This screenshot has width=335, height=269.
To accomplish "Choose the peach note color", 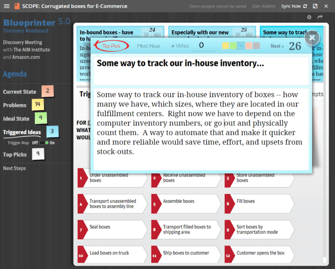I will pyautogui.click(x=249, y=45).
